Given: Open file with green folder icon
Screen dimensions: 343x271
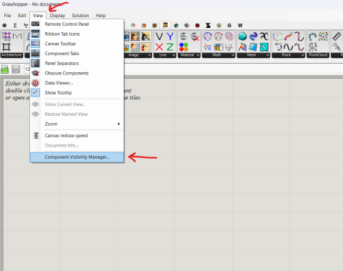Looking at the screenshot, I should point(5,69).
